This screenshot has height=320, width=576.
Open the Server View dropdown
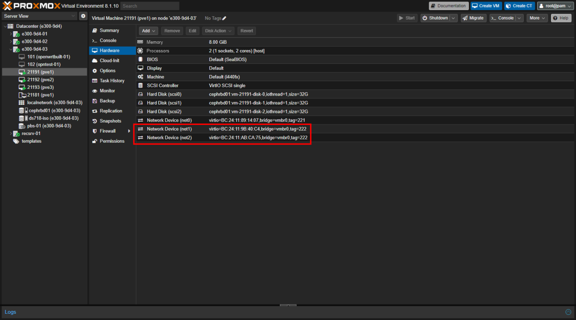point(39,16)
